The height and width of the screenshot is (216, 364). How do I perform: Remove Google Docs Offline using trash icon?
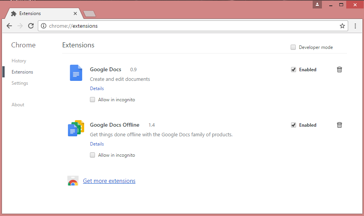[339, 125]
